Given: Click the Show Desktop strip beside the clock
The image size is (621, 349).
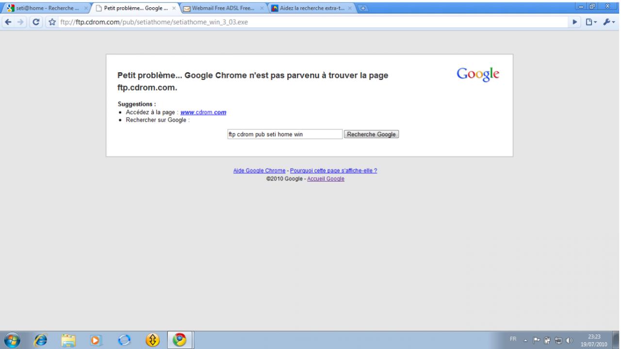Looking at the screenshot, I should 617,340.
